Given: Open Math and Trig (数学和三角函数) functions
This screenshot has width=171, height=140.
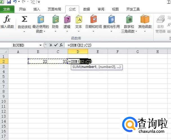Looking at the screenshot, I should pyautogui.click(x=129, y=19).
